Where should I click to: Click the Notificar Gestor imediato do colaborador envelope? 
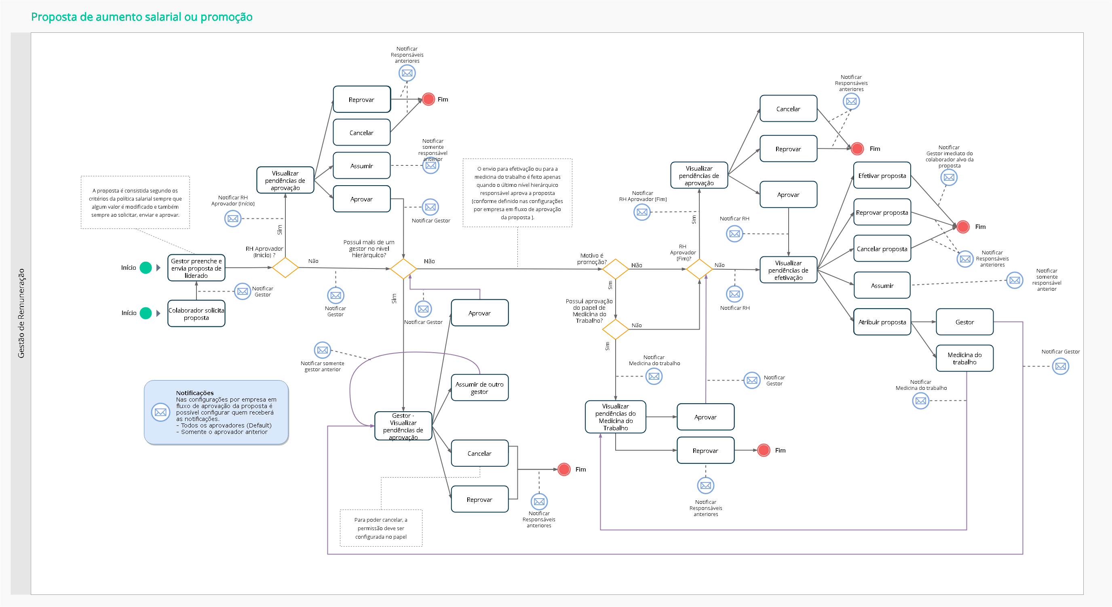pos(948,178)
